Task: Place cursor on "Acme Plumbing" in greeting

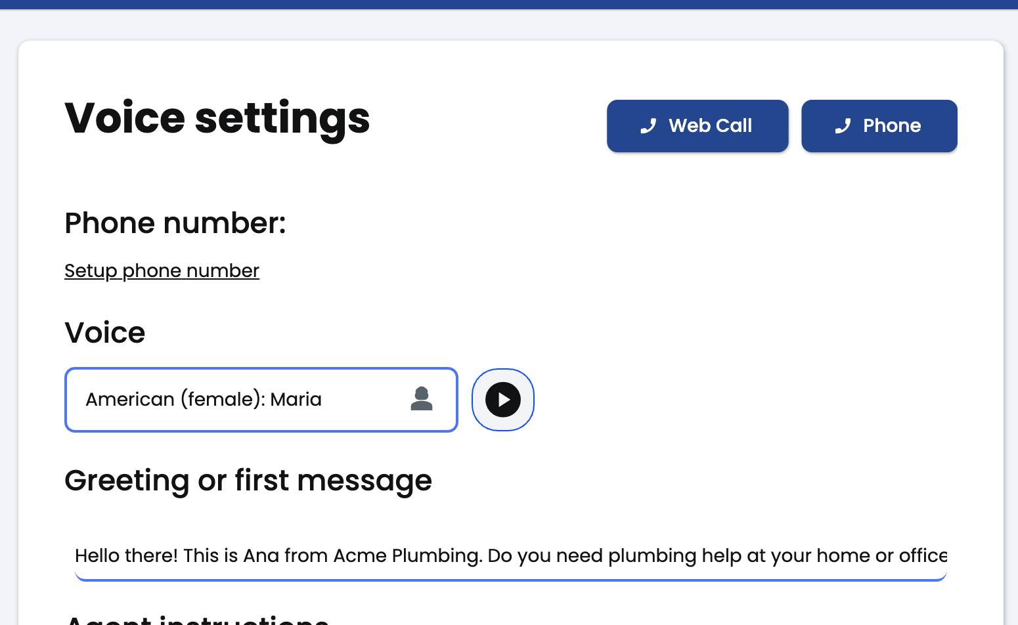Action: [x=408, y=555]
